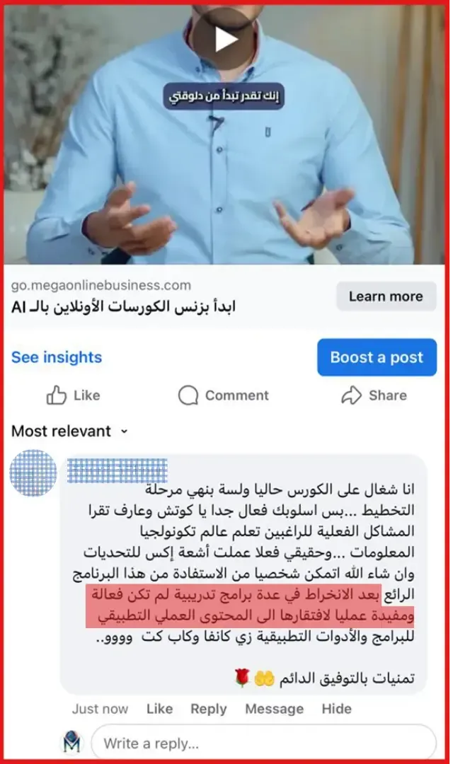Like the comment using its Like link
This screenshot has height=764, width=453.
click(159, 708)
